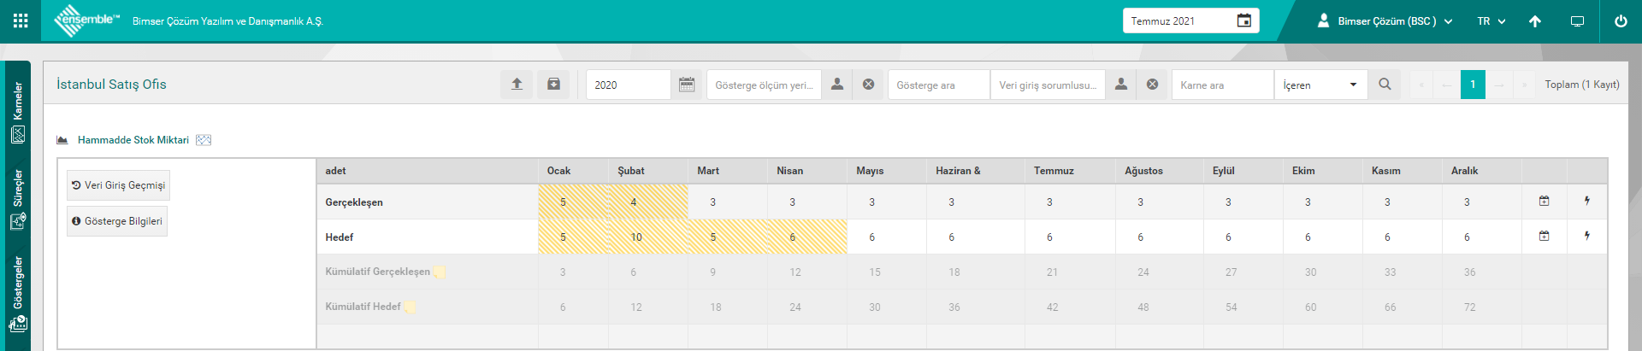Click the upload arrow icon in the toolbar

point(517,85)
